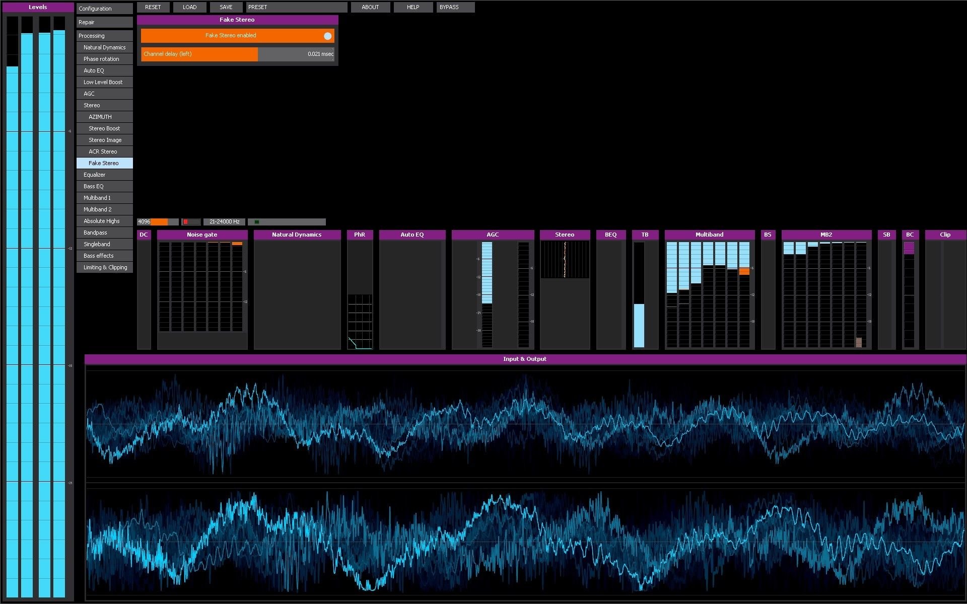Adjust the Channel delay (left) slider
967x604 pixels.
point(237,54)
